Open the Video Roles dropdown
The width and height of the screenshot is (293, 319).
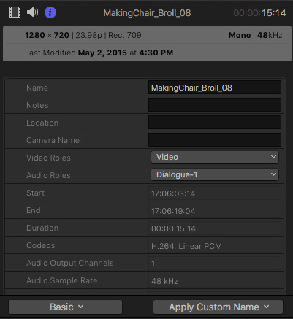tap(215, 157)
